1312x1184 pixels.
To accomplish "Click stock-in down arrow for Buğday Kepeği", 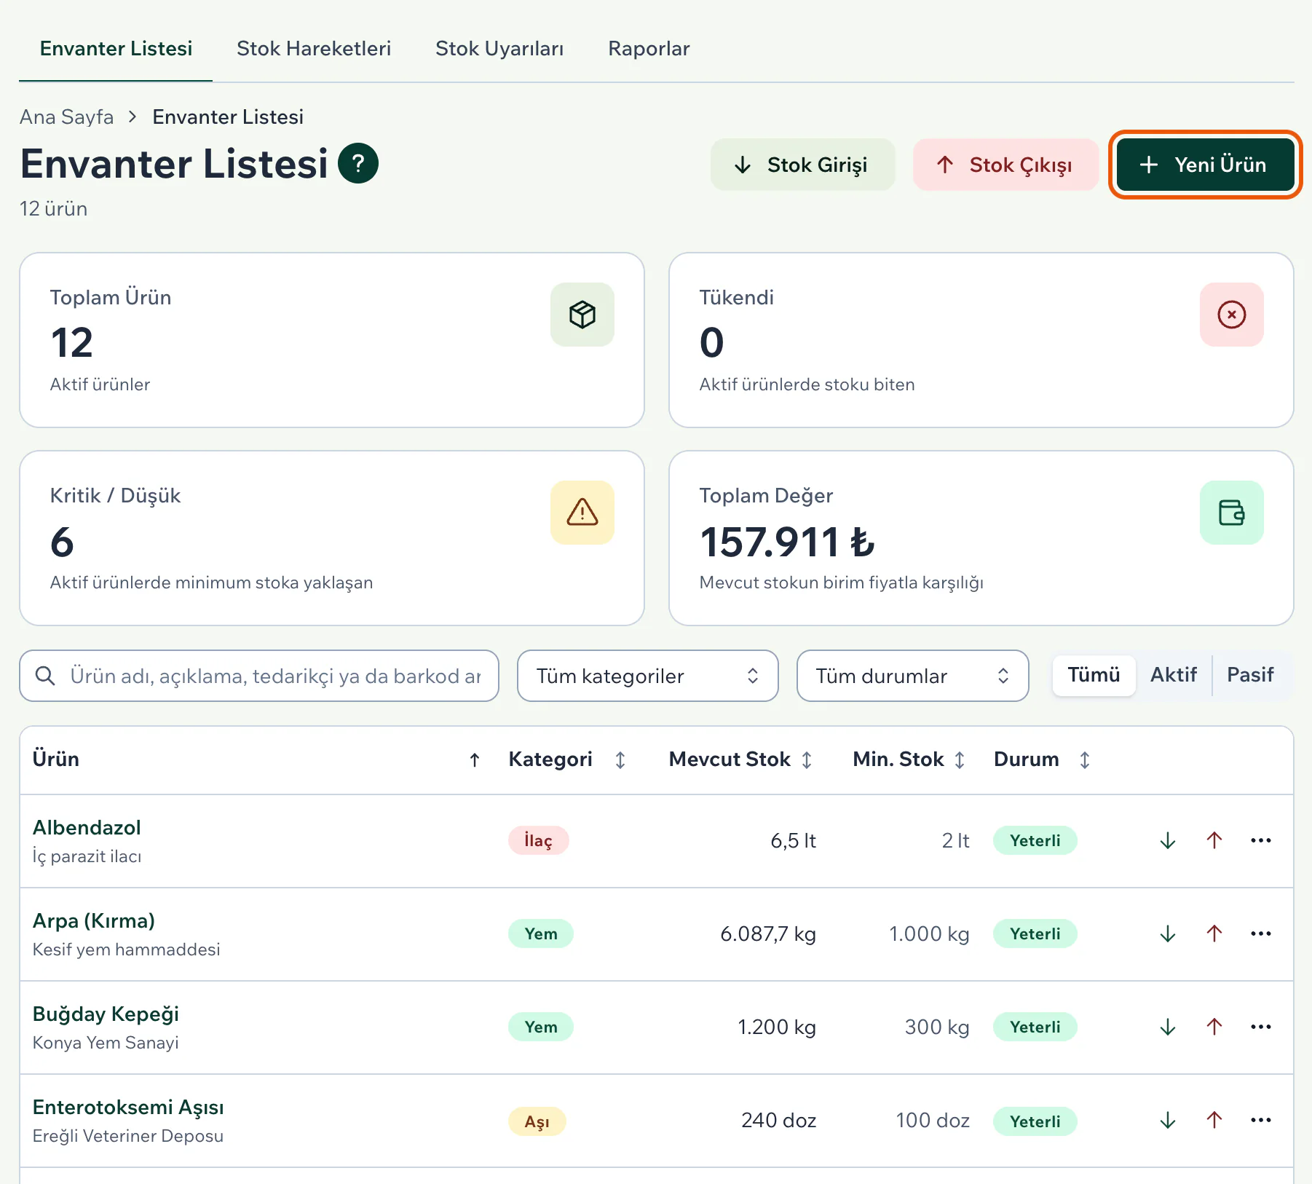I will [1168, 1027].
